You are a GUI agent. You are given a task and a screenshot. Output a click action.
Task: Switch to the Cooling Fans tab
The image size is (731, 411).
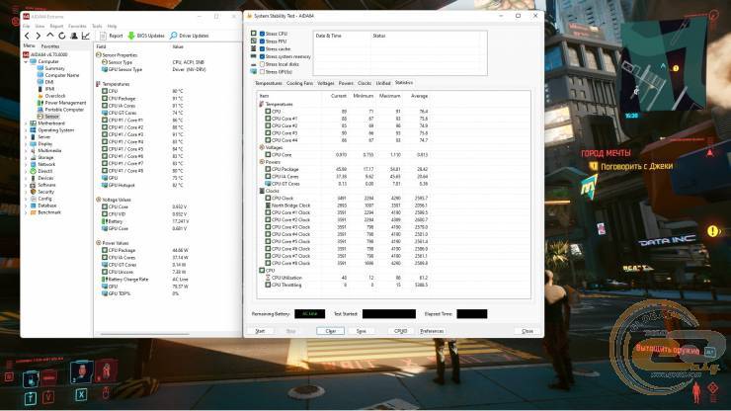(x=299, y=83)
